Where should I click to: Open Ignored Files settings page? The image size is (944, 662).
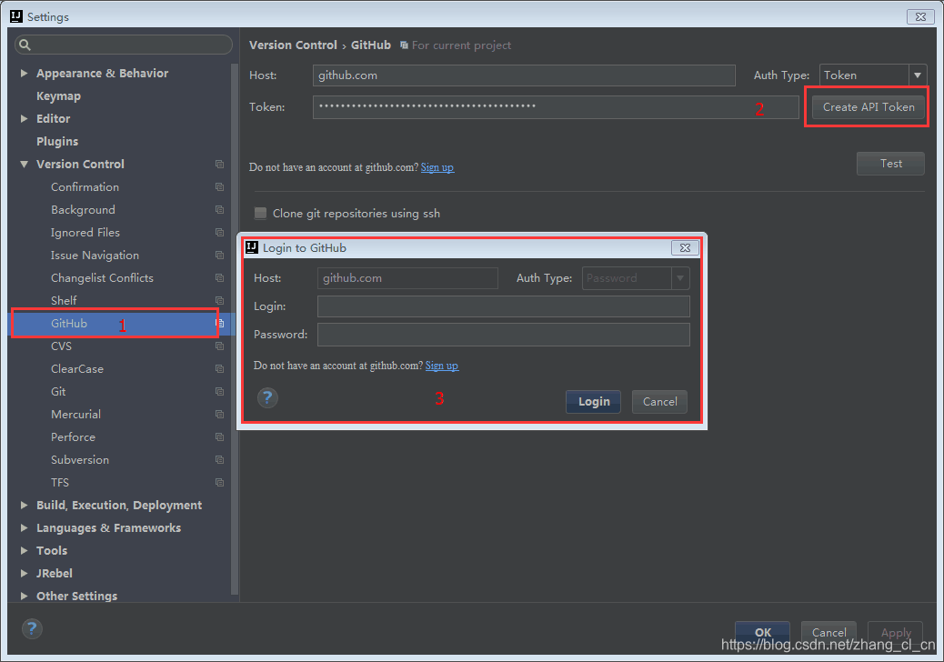(85, 232)
